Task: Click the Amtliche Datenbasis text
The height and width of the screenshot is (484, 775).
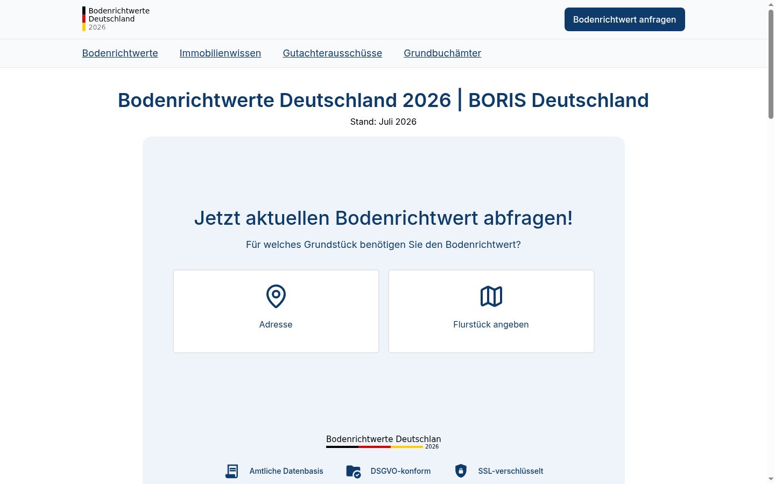Action: tap(286, 471)
